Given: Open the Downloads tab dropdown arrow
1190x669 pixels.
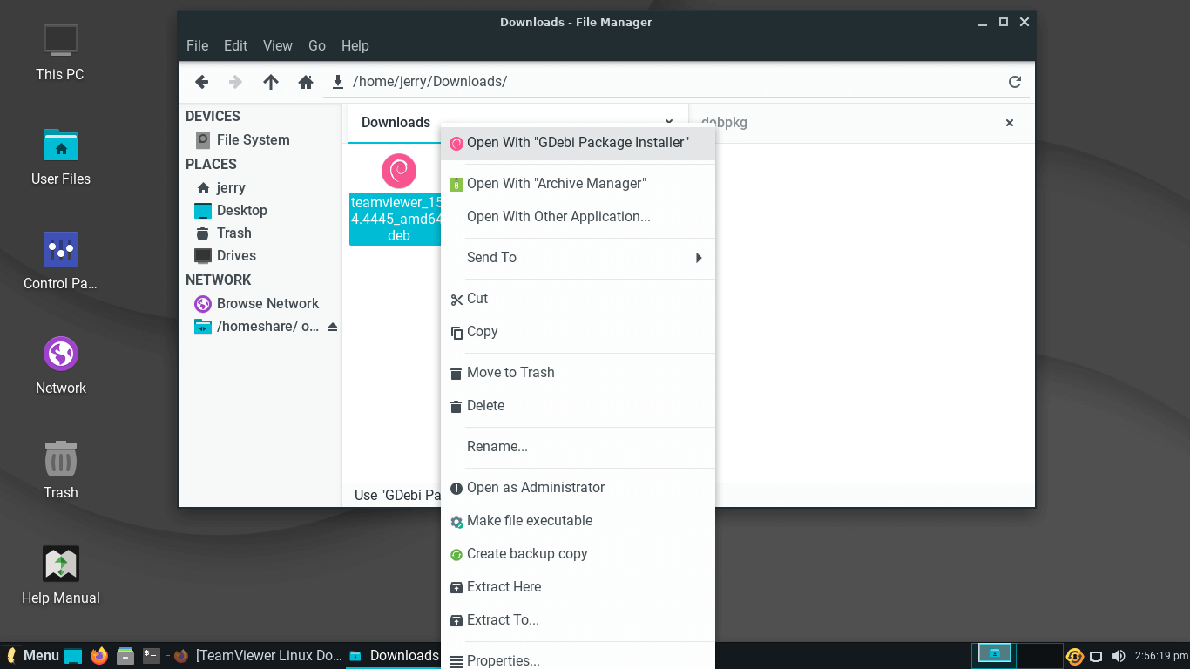Looking at the screenshot, I should pos(669,123).
